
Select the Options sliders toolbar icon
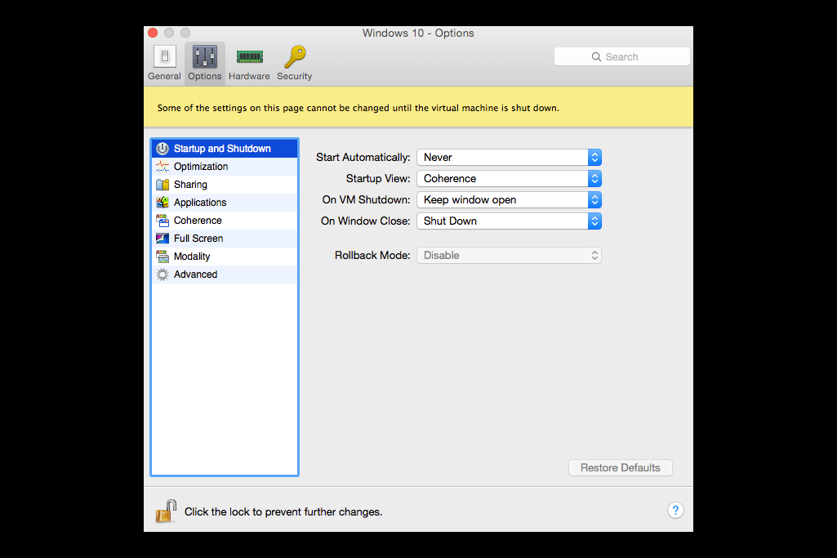(x=204, y=56)
